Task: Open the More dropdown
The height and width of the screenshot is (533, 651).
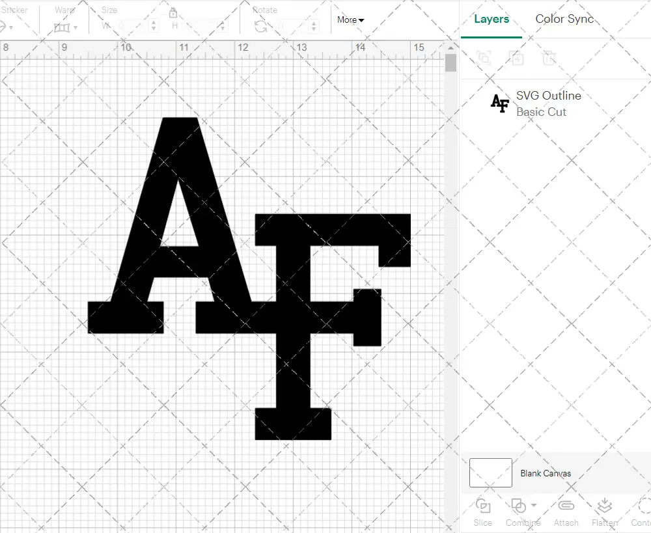Action: (x=350, y=20)
